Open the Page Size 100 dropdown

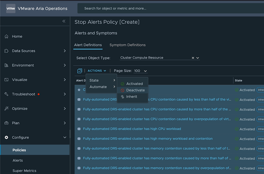pos(141,71)
